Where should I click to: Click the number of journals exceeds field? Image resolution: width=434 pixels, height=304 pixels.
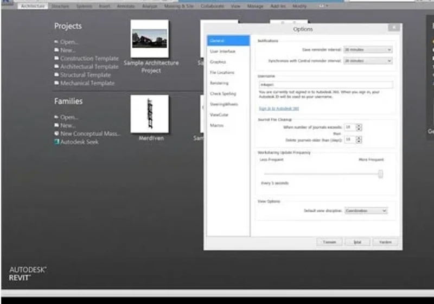350,127
